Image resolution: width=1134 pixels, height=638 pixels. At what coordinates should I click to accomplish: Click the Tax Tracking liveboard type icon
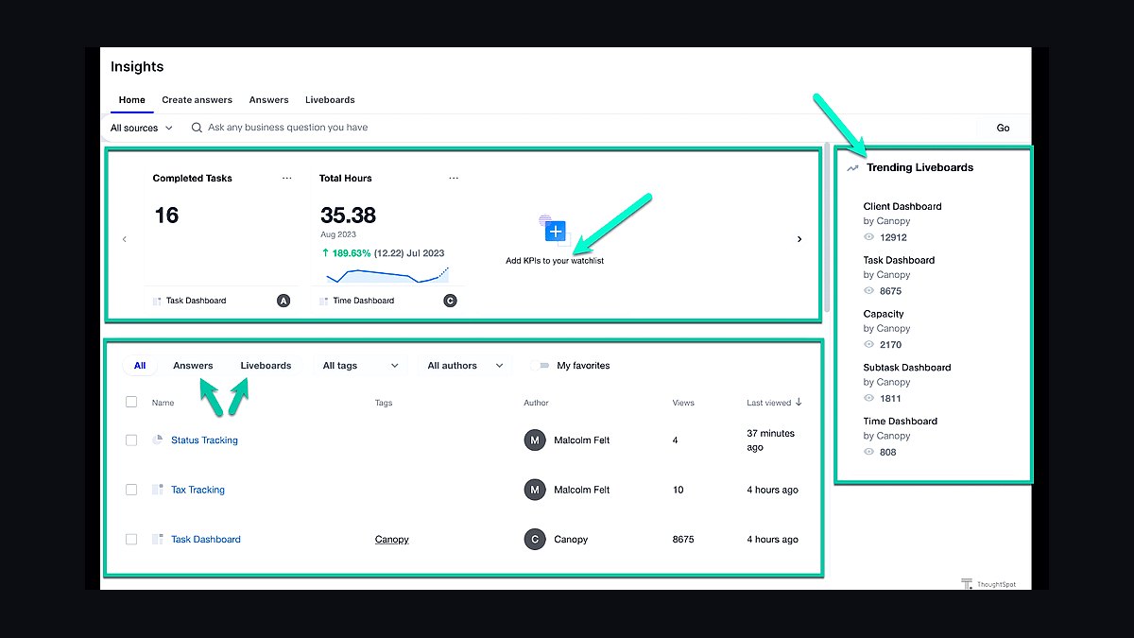click(x=158, y=490)
